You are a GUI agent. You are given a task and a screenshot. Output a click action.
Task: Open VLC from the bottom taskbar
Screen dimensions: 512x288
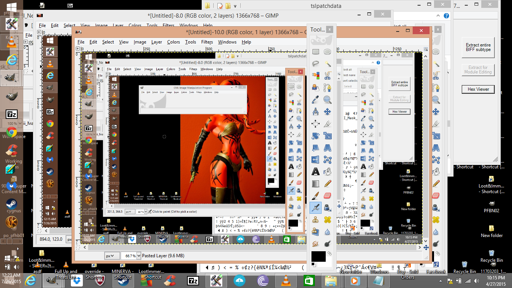(x=286, y=280)
